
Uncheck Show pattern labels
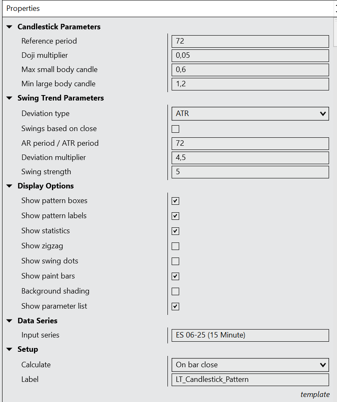pos(175,216)
